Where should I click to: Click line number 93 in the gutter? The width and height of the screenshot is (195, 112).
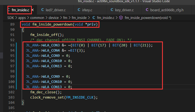(x=12, y=45)
